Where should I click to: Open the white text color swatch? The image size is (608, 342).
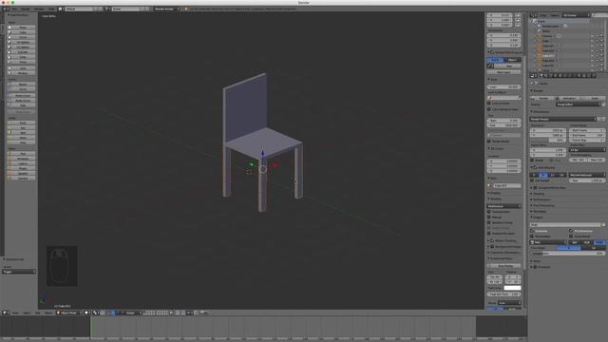[x=512, y=288]
